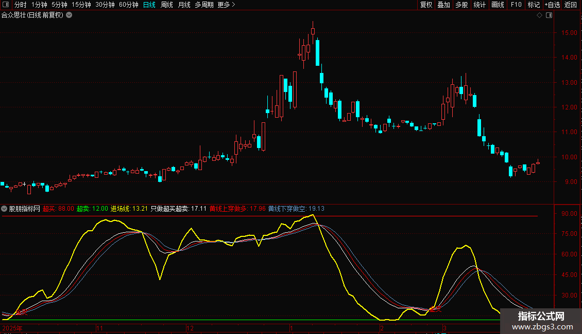Open 多股 multi-stock view
The width and height of the screenshot is (582, 334).
461,5
